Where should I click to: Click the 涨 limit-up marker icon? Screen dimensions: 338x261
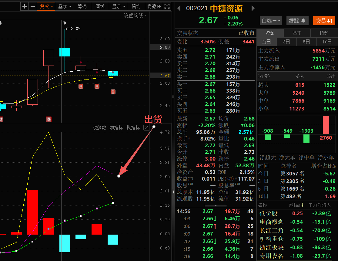pos(49,119)
